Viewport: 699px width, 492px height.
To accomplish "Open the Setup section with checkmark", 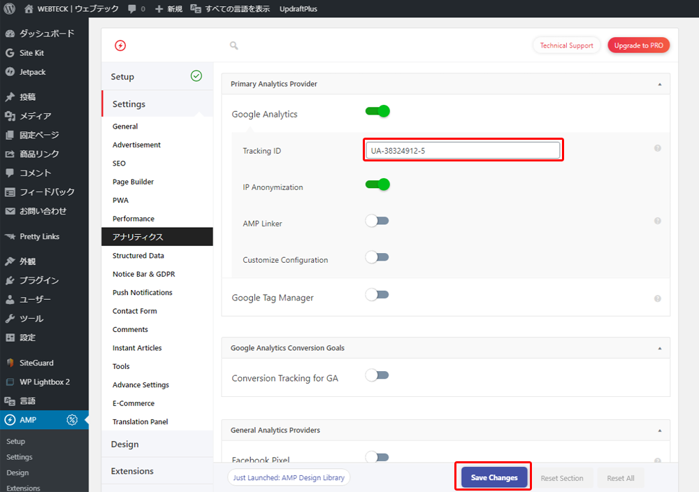I will [157, 77].
